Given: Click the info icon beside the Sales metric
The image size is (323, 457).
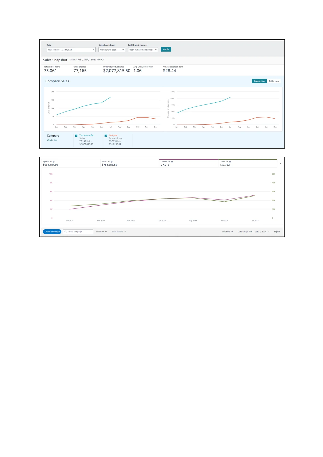Looking at the screenshot, I should coord(111,162).
